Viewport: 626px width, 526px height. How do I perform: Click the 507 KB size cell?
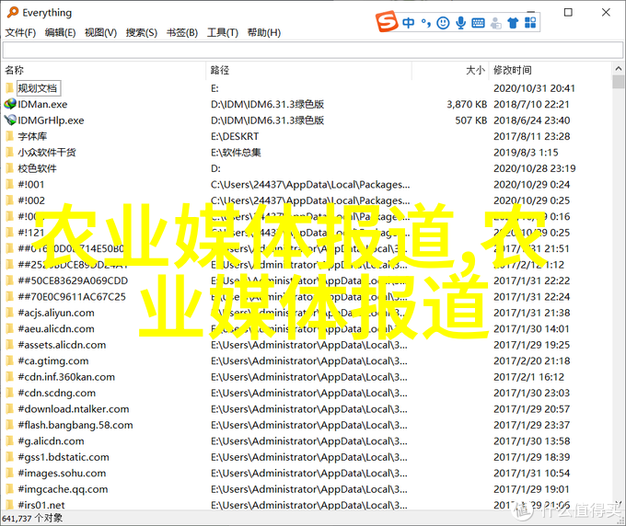point(471,120)
